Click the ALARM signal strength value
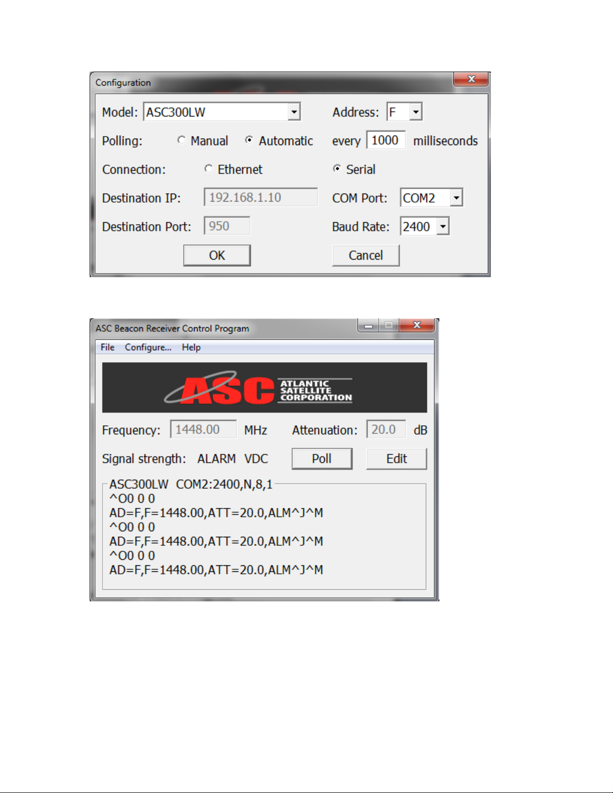Screen dimensions: 613x793 tap(217, 459)
